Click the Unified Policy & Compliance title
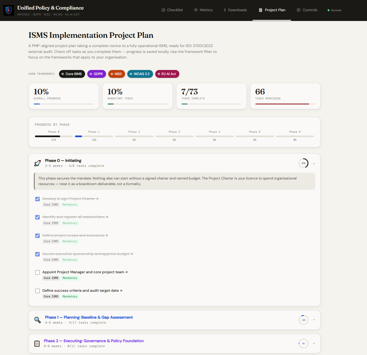Screen dimensions: 367x355 (x=50, y=8)
